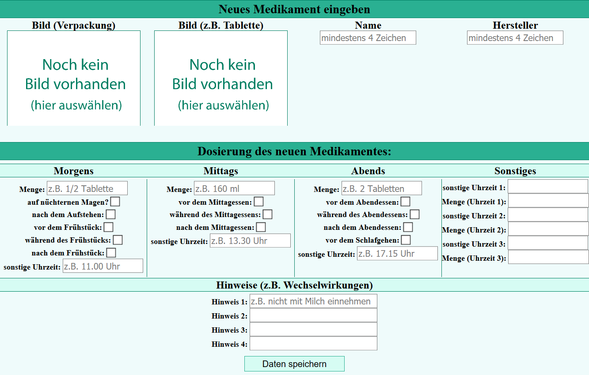Image resolution: width=589 pixels, height=375 pixels.
Task: Check 'nach dem Frühstück' checkbox
Action: pos(111,253)
